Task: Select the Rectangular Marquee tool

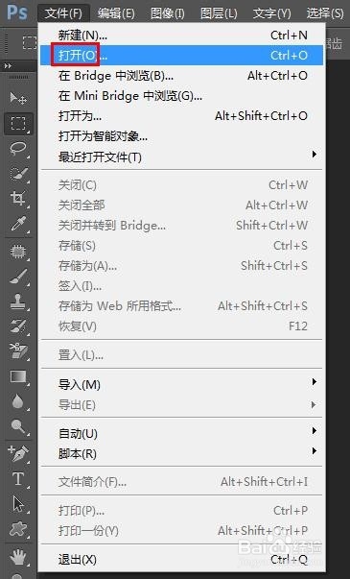Action: tap(18, 123)
